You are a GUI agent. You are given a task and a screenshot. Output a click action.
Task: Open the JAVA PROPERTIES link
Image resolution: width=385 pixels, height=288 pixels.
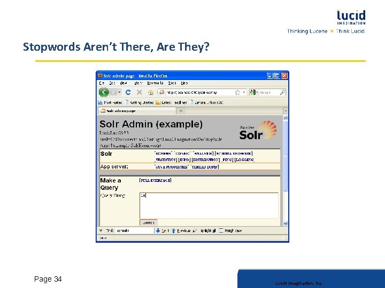[172, 167]
